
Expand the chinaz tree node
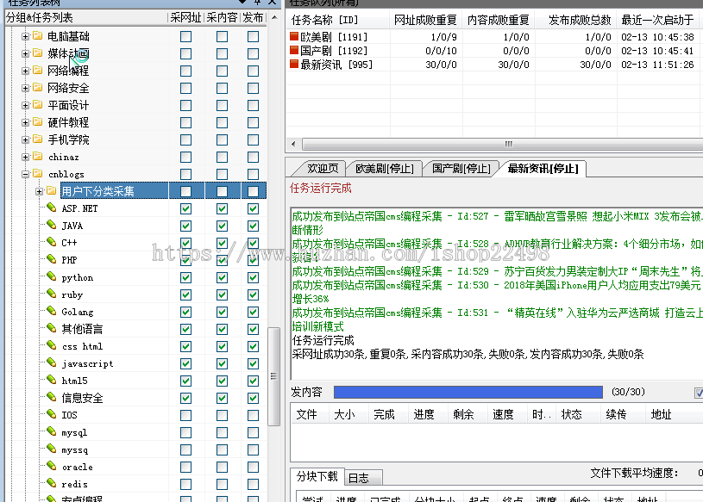click(26, 157)
